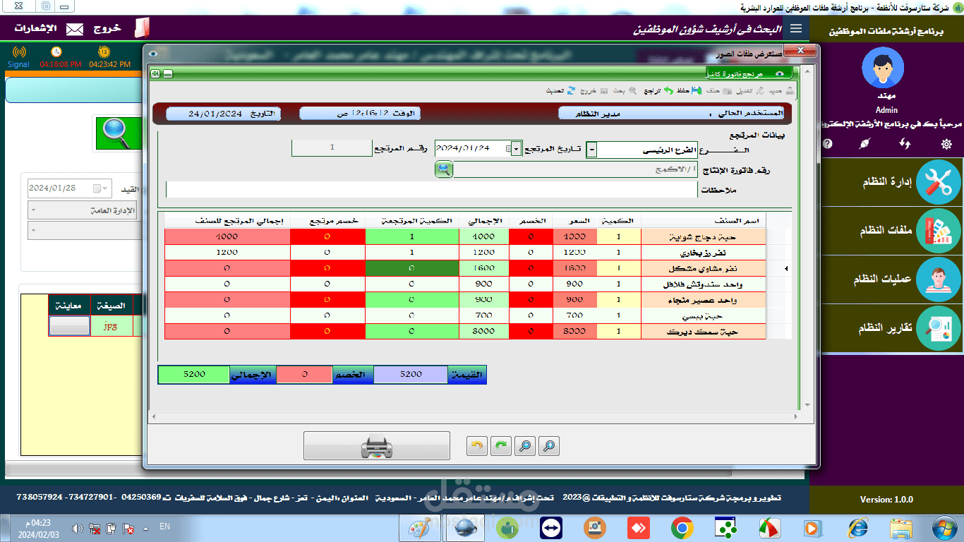Open the branch (الفرع الرئيسي) dropdown
This screenshot has height=542, width=964.
591,150
